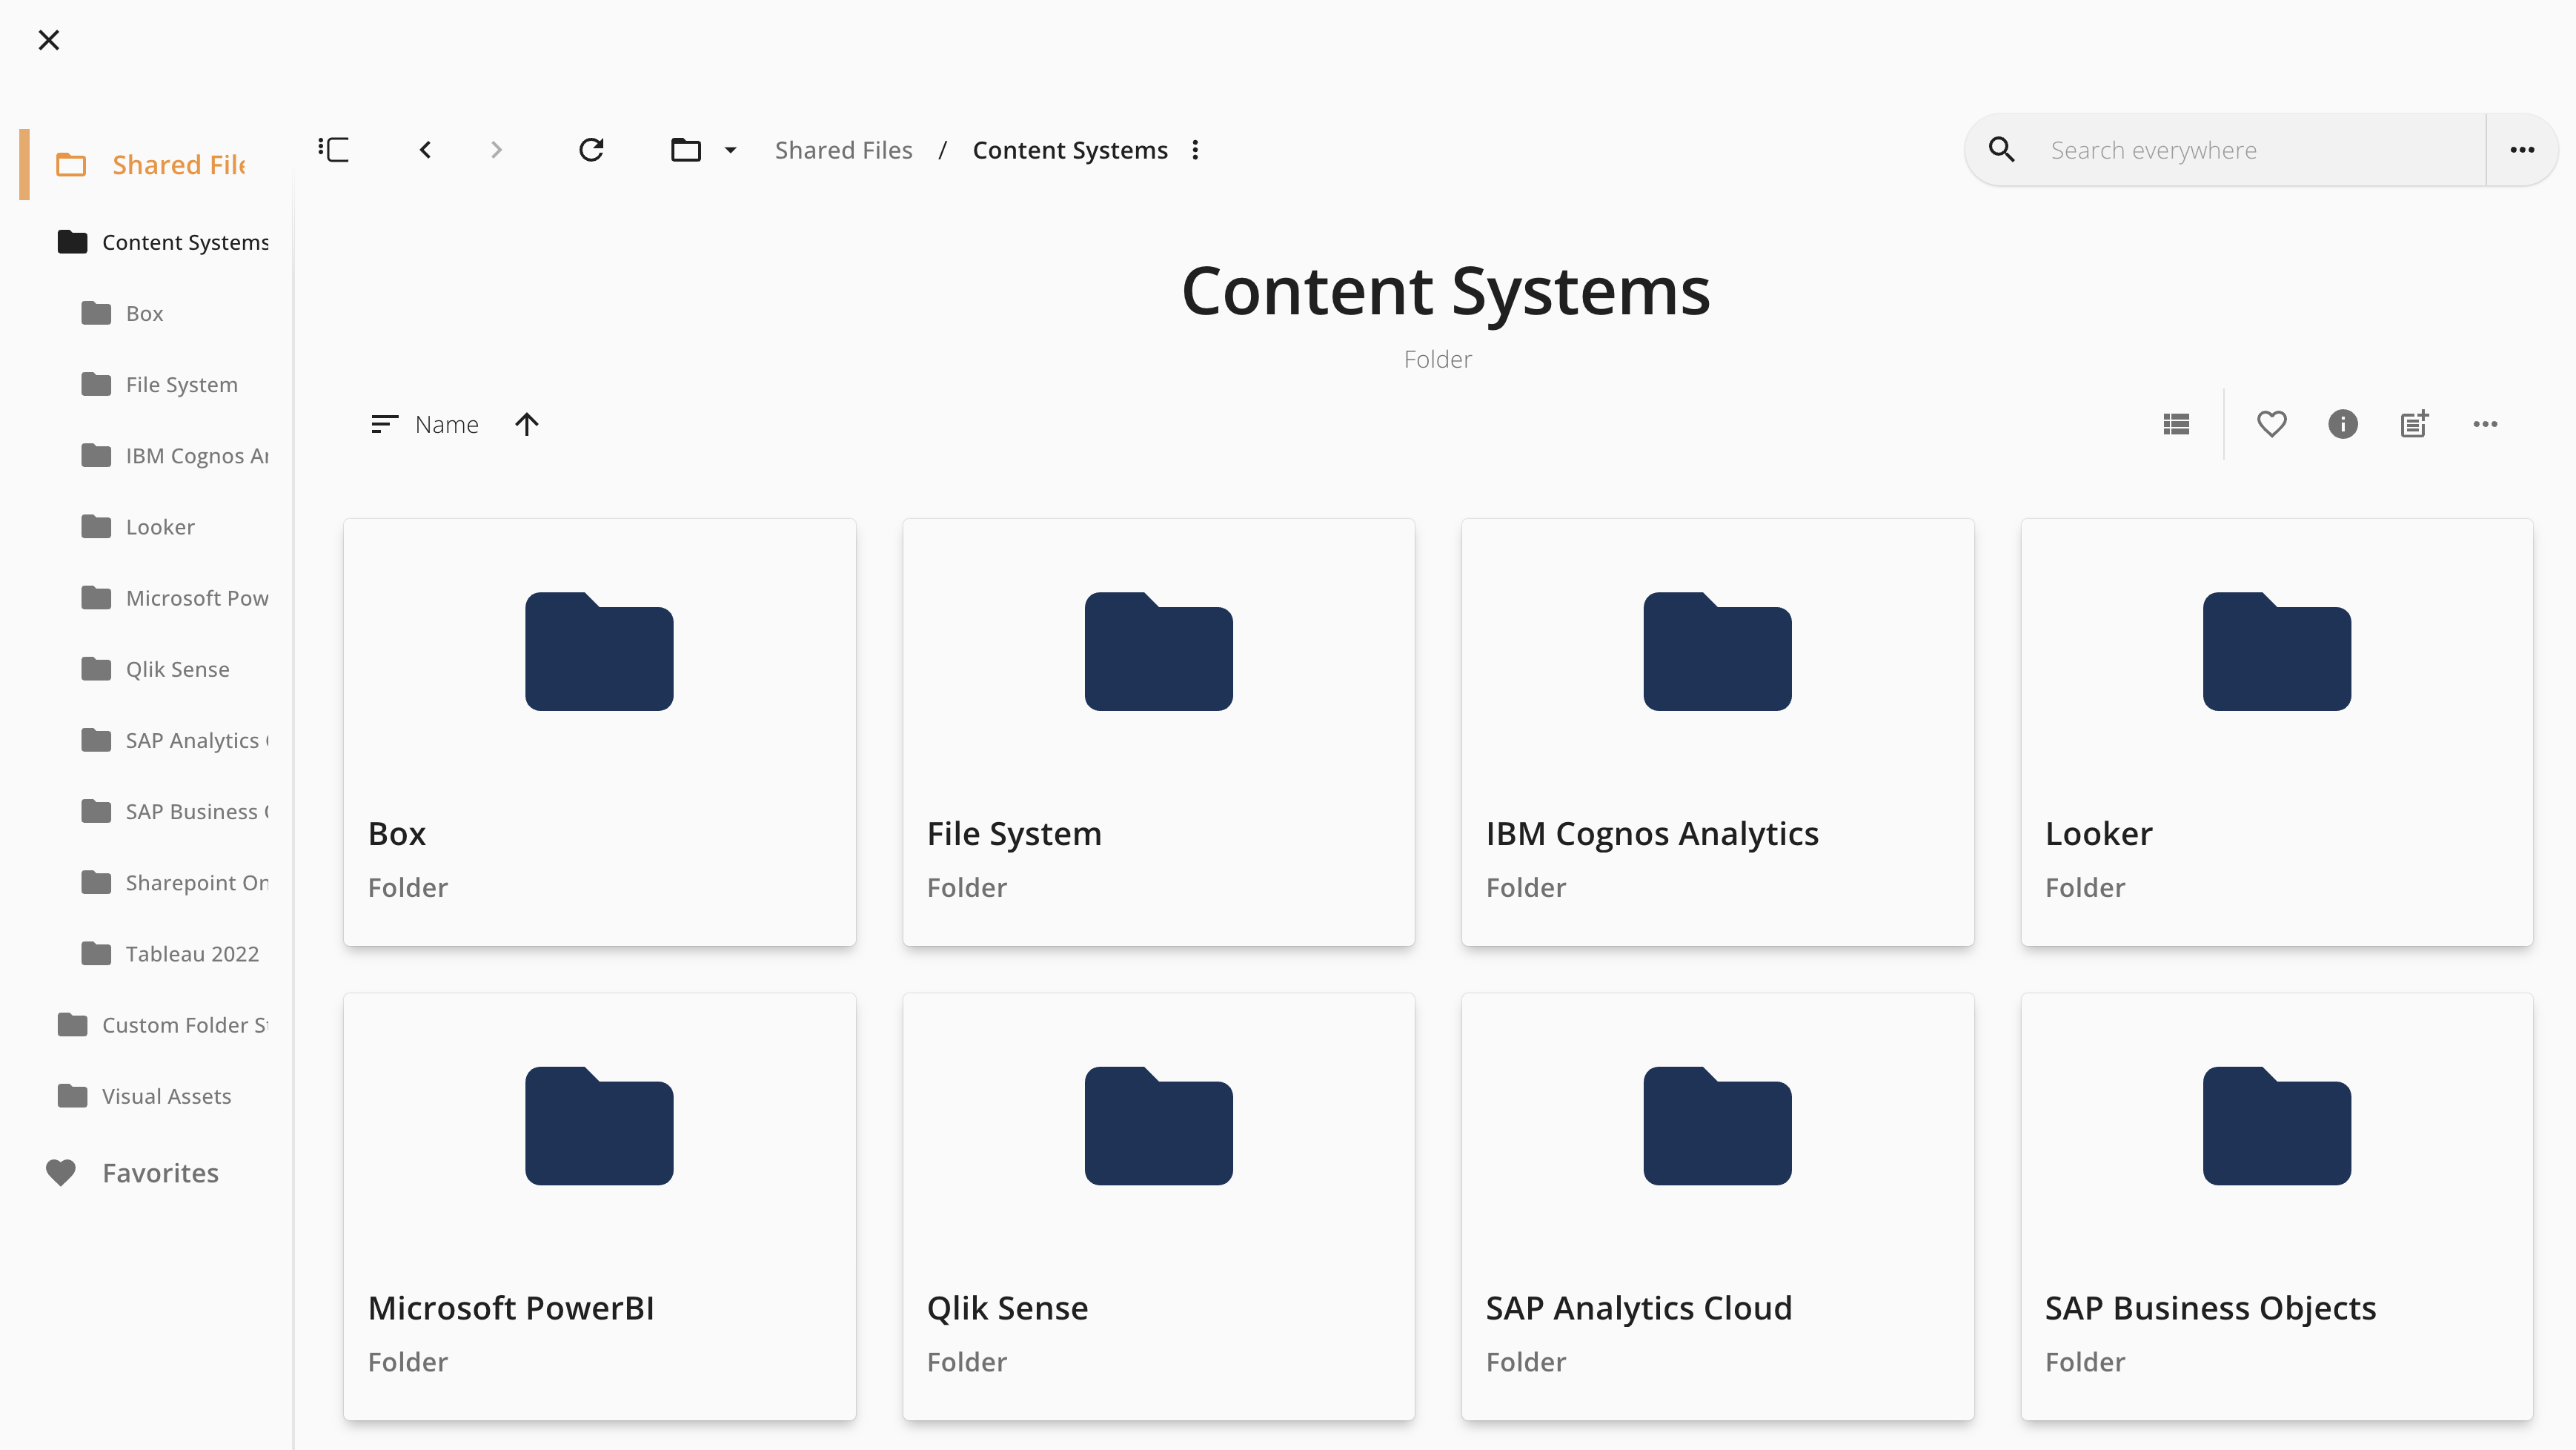Open Visual Assets folder in sidebar
The image size is (2576, 1450).
coord(166,1096)
